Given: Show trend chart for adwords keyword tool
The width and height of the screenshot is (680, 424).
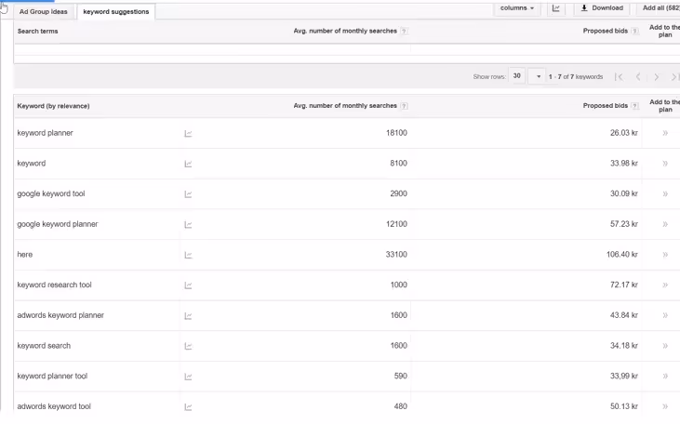Looking at the screenshot, I should (x=188, y=407).
